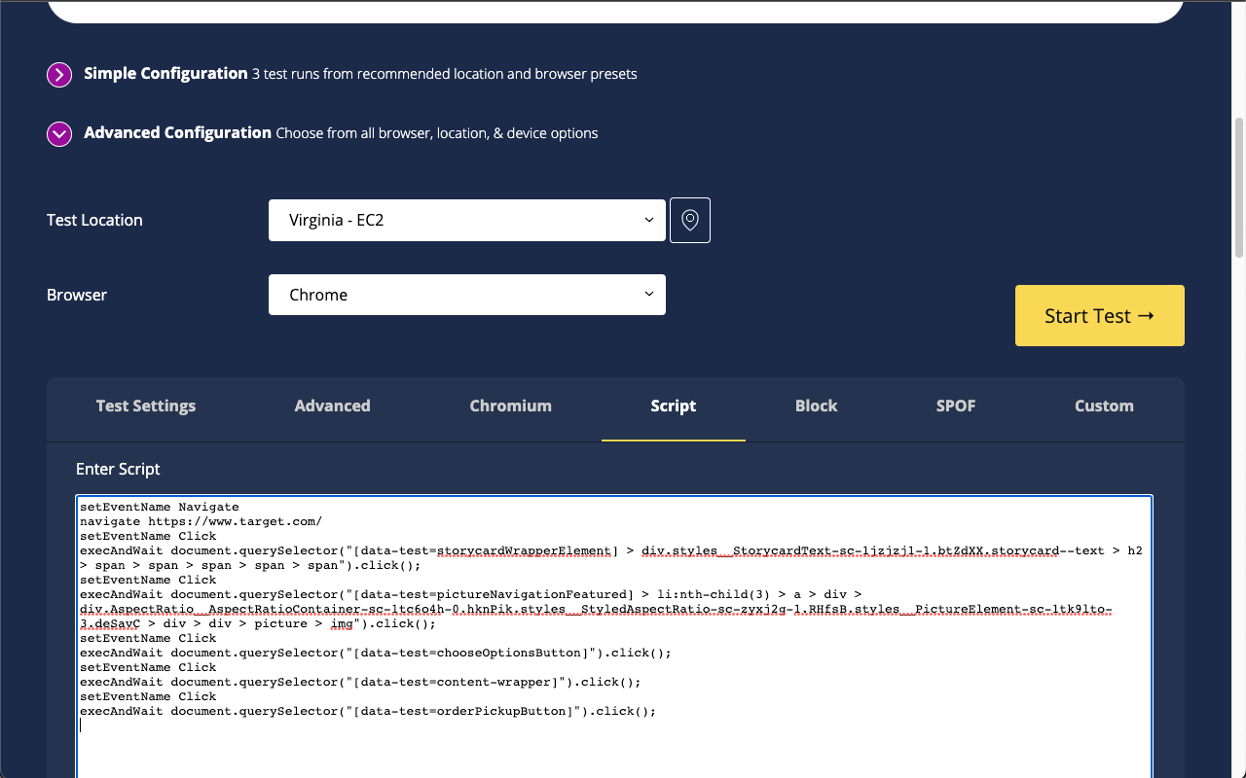
Task: Open the Chromium tab
Action: pos(510,406)
